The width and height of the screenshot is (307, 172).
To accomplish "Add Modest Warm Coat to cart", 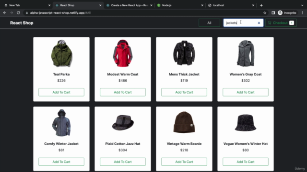I will (123, 92).
